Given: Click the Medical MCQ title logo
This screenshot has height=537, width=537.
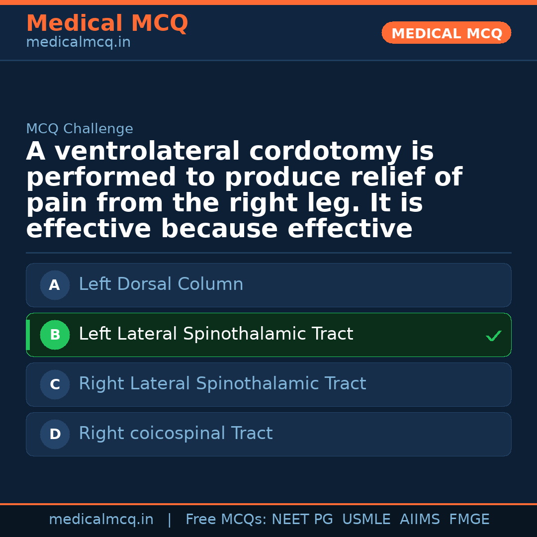Looking at the screenshot, I should [107, 23].
